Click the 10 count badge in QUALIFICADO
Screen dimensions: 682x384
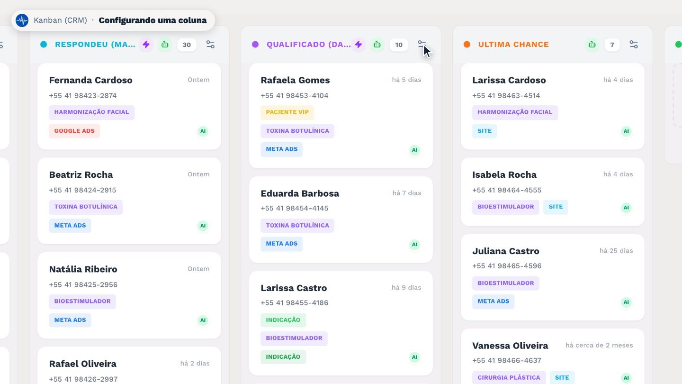click(x=399, y=45)
